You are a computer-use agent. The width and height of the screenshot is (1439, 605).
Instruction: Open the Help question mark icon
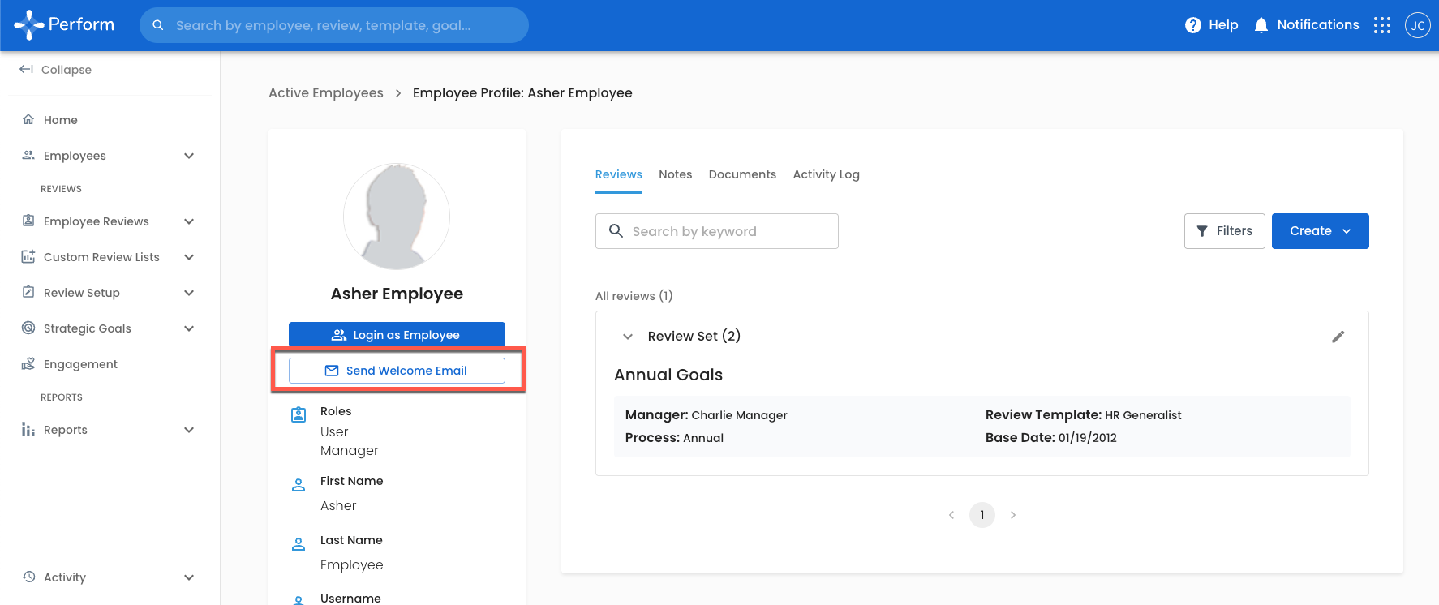(1192, 25)
